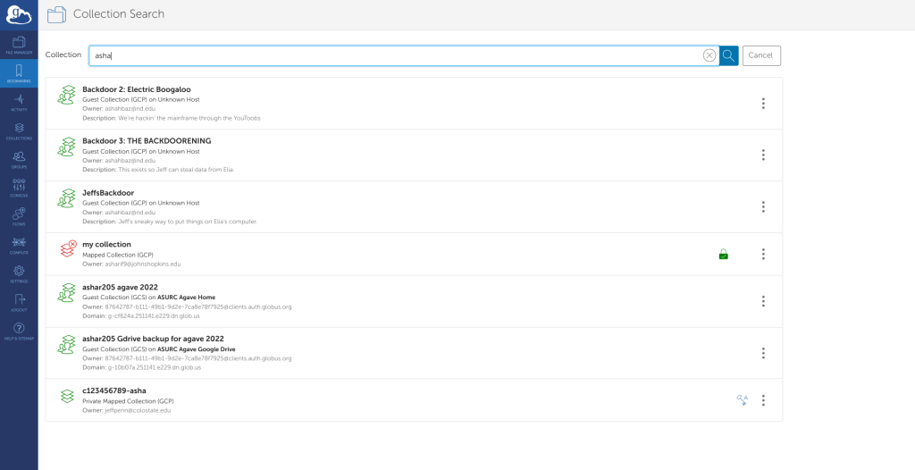Open options menu for Backdoor 2: Electric Boogaloo

pyautogui.click(x=763, y=104)
